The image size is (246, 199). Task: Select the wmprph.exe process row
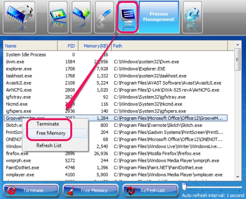coord(115,161)
